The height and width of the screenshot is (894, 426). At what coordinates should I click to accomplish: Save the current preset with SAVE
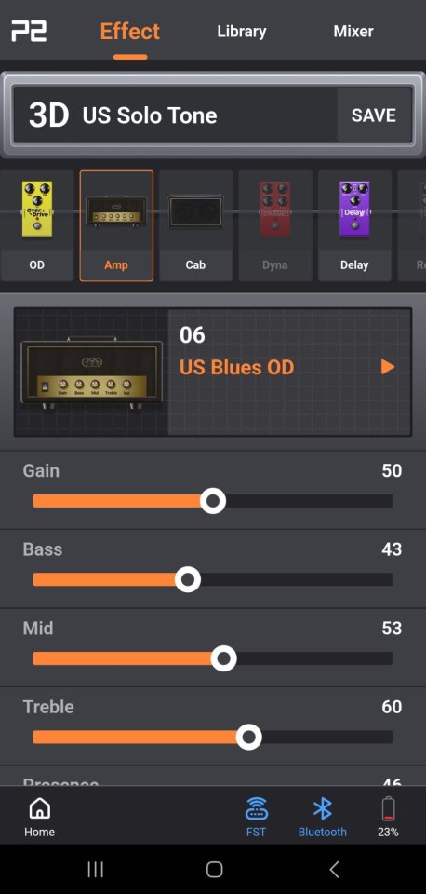point(374,115)
